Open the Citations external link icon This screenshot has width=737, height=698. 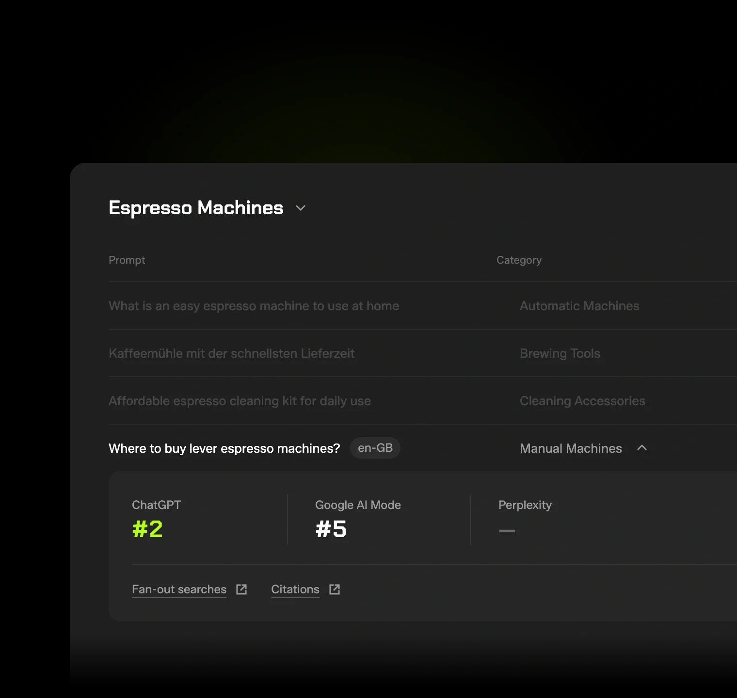[335, 589]
